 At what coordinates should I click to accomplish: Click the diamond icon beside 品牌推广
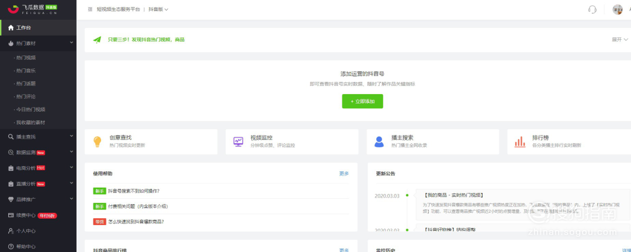(x=11, y=199)
